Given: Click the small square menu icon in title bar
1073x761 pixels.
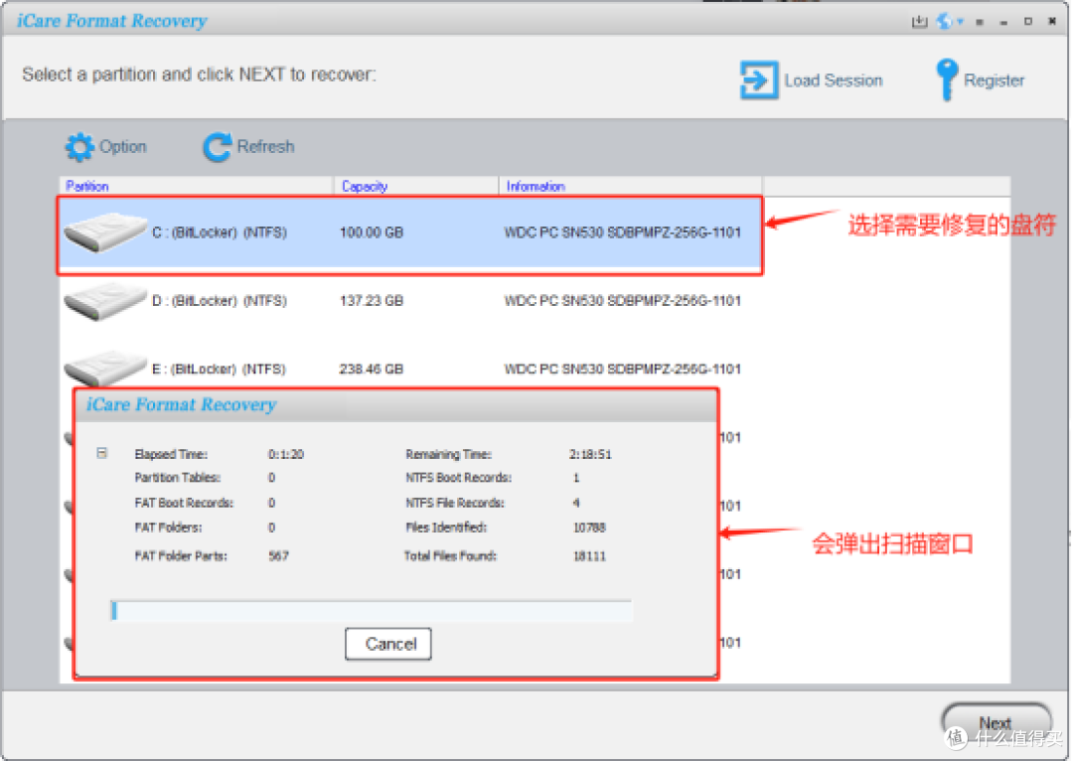Looking at the screenshot, I should [x=980, y=23].
